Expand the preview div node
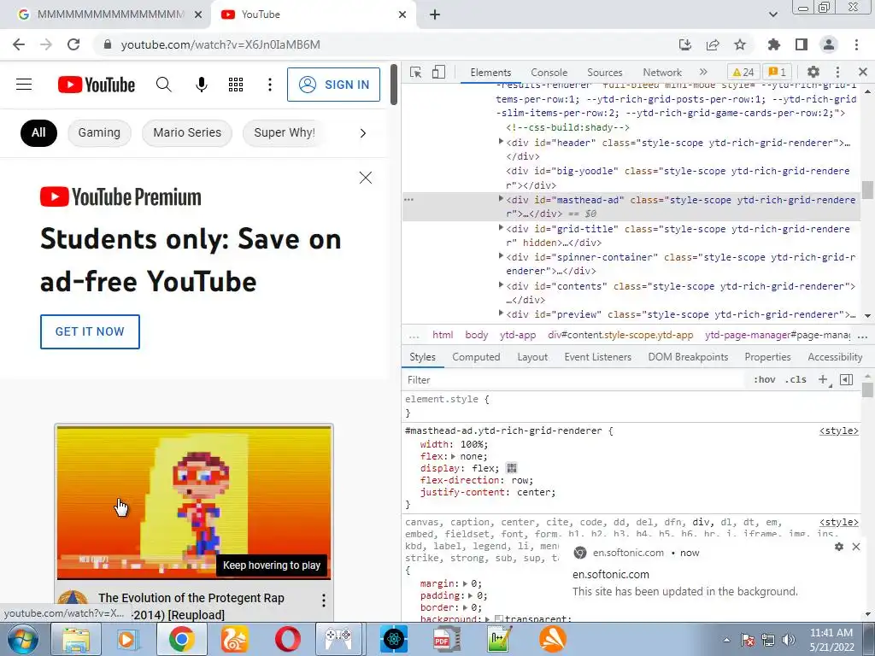875x656 pixels. pos(501,313)
